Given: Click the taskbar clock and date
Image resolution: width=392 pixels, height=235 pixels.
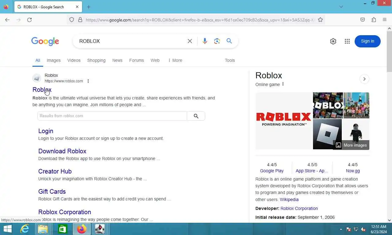Looking at the screenshot, I should [379, 229].
